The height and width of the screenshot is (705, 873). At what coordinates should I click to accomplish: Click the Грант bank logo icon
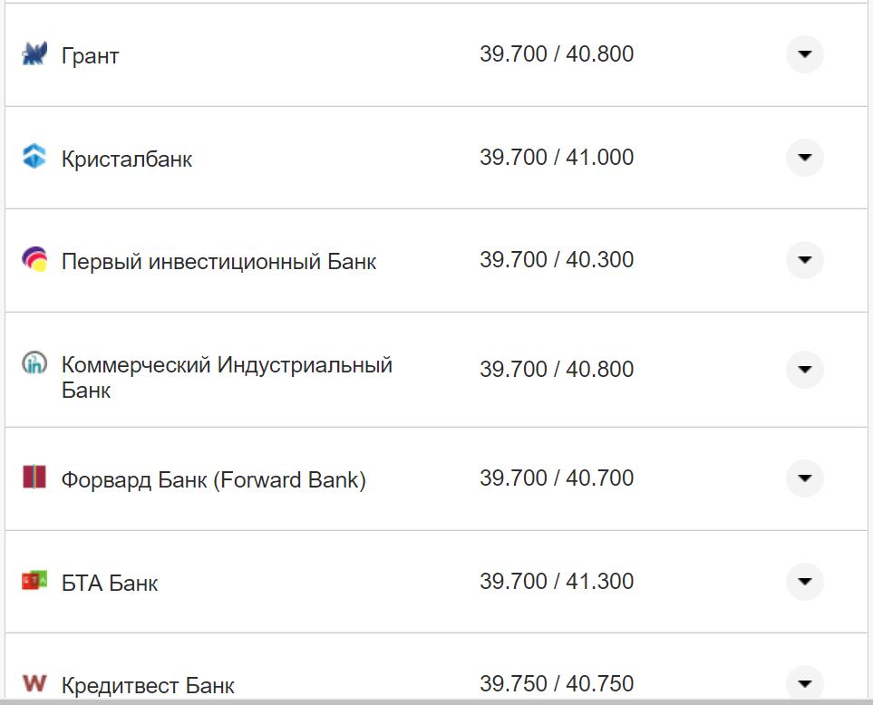(33, 54)
